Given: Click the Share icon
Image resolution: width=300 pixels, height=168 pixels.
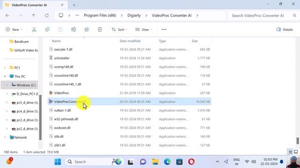Looking at the screenshot, I should (87, 29).
